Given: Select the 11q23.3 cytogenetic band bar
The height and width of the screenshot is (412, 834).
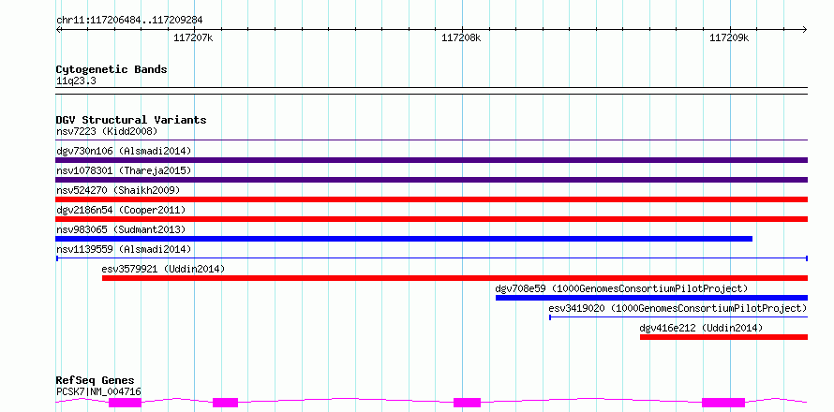Looking at the screenshot, I should click(431, 91).
